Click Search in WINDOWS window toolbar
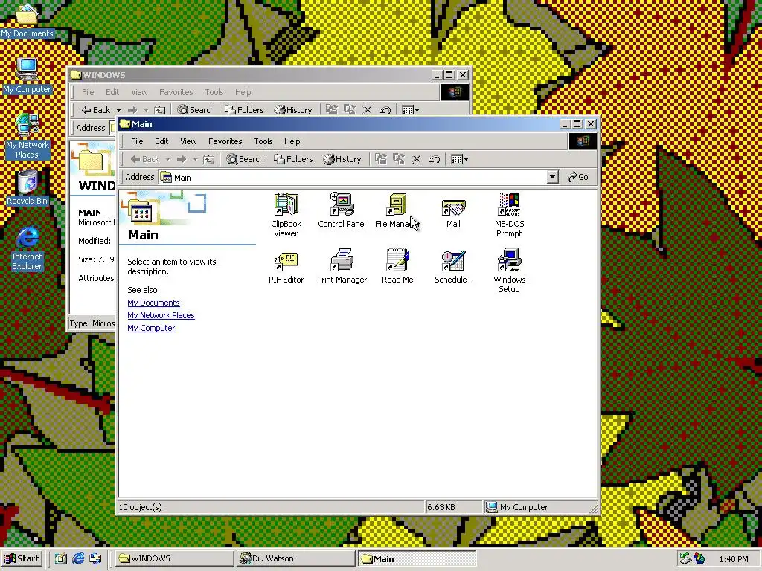The image size is (762, 571). pos(196,110)
